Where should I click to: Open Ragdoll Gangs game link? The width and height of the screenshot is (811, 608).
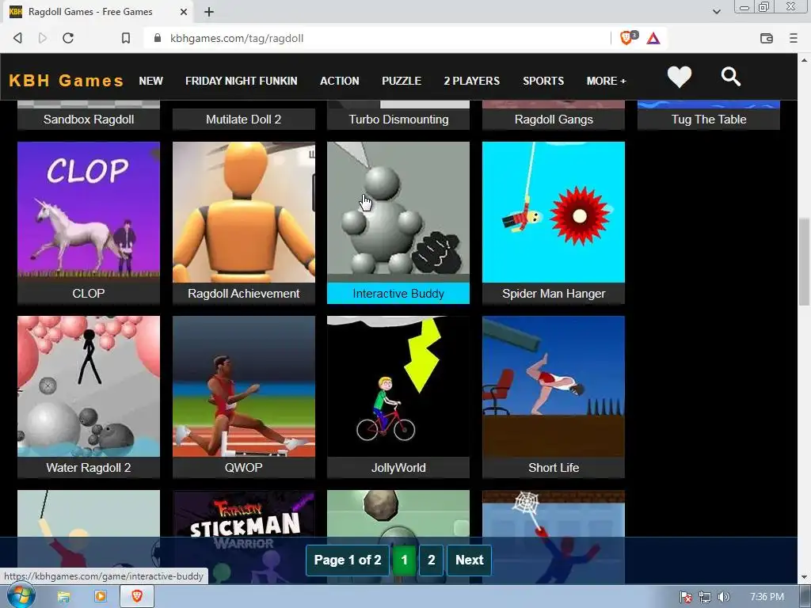[554, 119]
